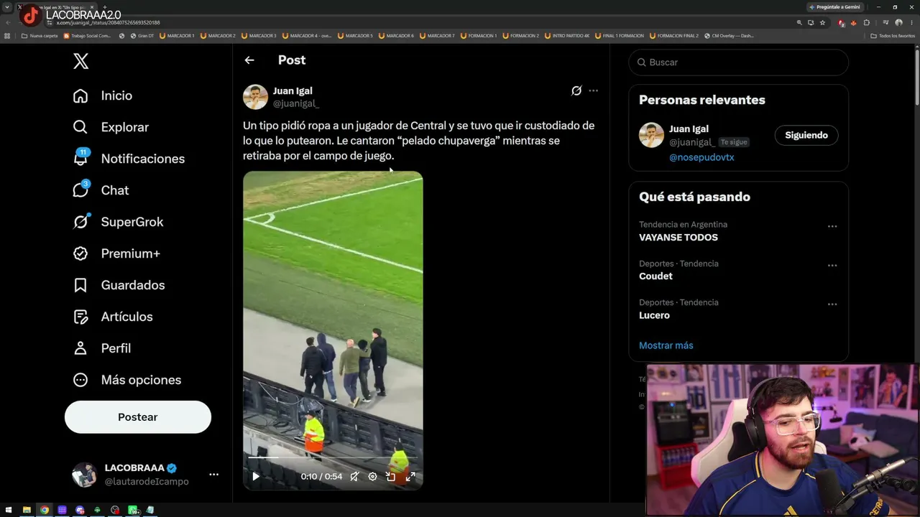Image resolution: width=920 pixels, height=517 pixels.
Task: Open the Nueva carpeta bookmarks folder
Action: (x=40, y=36)
